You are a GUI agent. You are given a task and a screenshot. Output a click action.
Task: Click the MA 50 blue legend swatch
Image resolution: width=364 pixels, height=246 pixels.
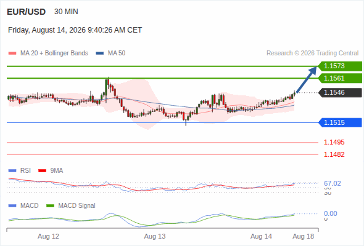pyautogui.click(x=100, y=54)
